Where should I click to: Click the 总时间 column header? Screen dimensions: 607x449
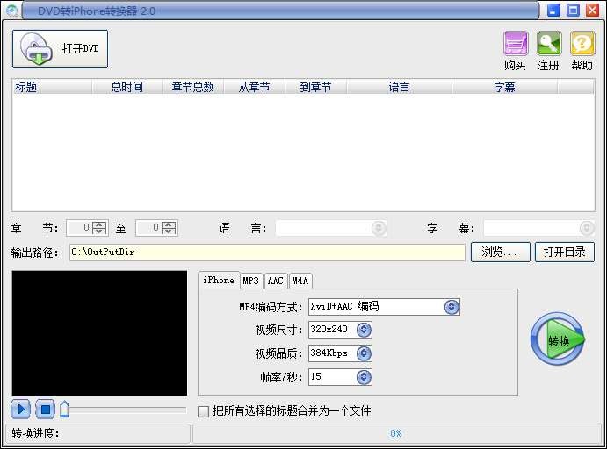tap(127, 87)
